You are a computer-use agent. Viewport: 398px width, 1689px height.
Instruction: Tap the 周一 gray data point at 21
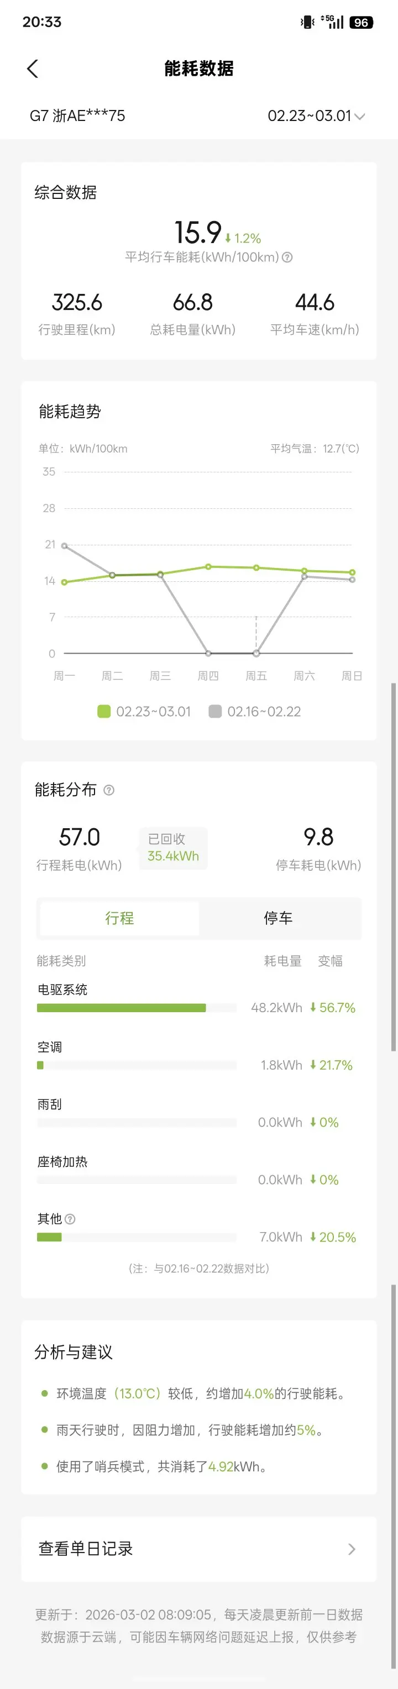[x=64, y=545]
